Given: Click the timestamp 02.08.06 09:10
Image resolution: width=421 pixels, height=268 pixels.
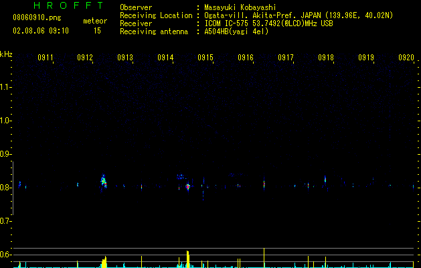Looking at the screenshot, I should tap(41, 31).
